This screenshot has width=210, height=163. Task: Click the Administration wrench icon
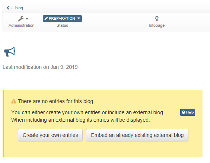click(21, 19)
